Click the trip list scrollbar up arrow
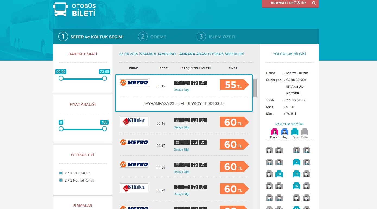The height and width of the screenshot is (209, 377). point(255,77)
